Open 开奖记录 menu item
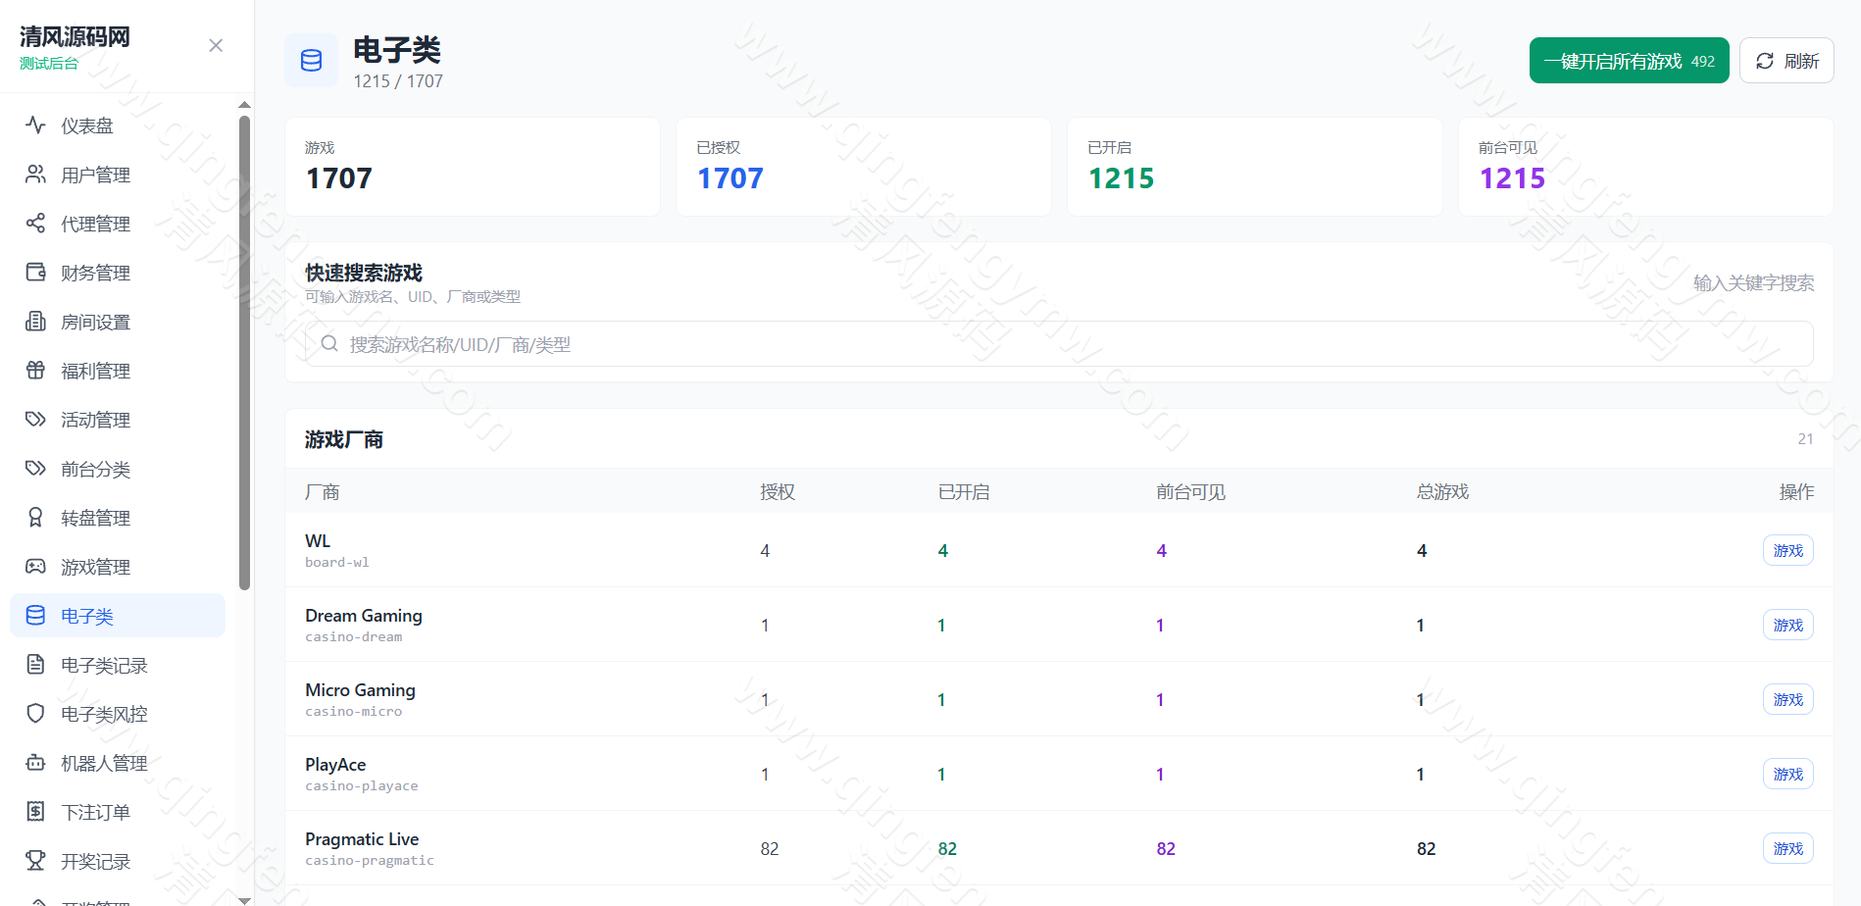This screenshot has width=1861, height=906. tap(118, 861)
